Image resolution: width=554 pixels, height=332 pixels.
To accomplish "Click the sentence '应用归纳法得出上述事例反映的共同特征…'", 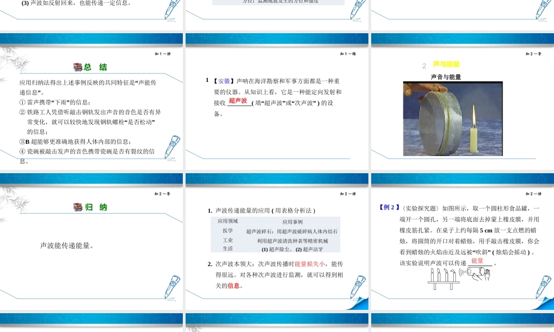I will click(88, 87).
